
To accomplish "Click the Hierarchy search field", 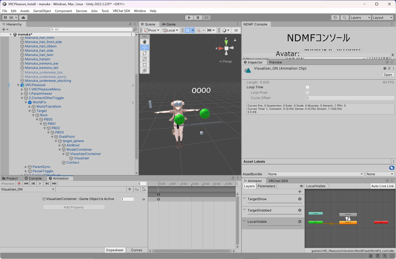I will [x=92, y=29].
